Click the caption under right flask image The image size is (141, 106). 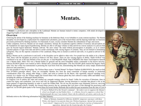point(122,29)
